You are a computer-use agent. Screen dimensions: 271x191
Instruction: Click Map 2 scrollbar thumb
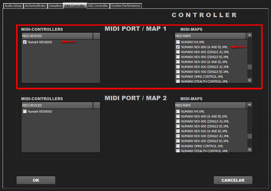click(x=249, y=136)
